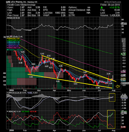Click the 6.01 price label

tap(49, 55)
